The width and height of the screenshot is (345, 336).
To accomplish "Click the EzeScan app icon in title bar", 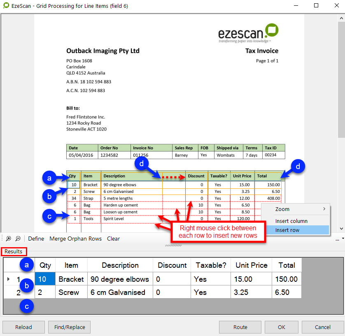I will pyautogui.click(x=6, y=6).
